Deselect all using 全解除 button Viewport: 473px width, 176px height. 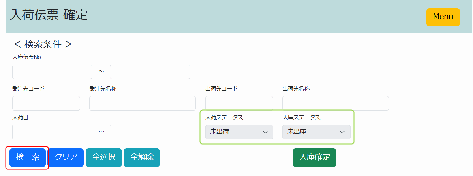(x=142, y=157)
